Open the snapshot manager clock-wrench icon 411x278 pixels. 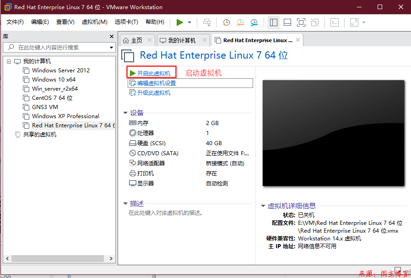(x=254, y=22)
